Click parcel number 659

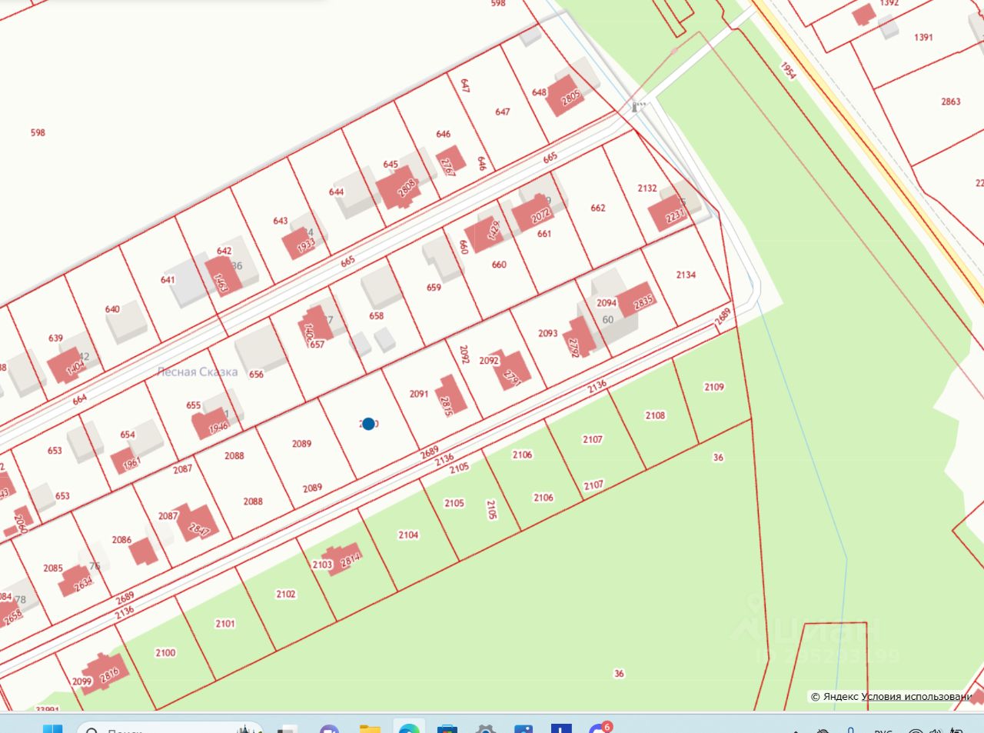(434, 287)
